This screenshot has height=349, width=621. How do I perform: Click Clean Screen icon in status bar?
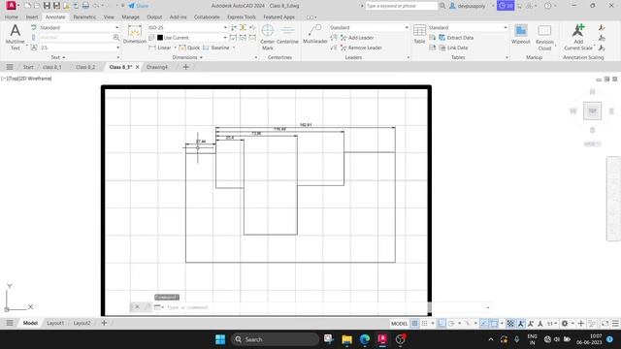[x=605, y=323]
